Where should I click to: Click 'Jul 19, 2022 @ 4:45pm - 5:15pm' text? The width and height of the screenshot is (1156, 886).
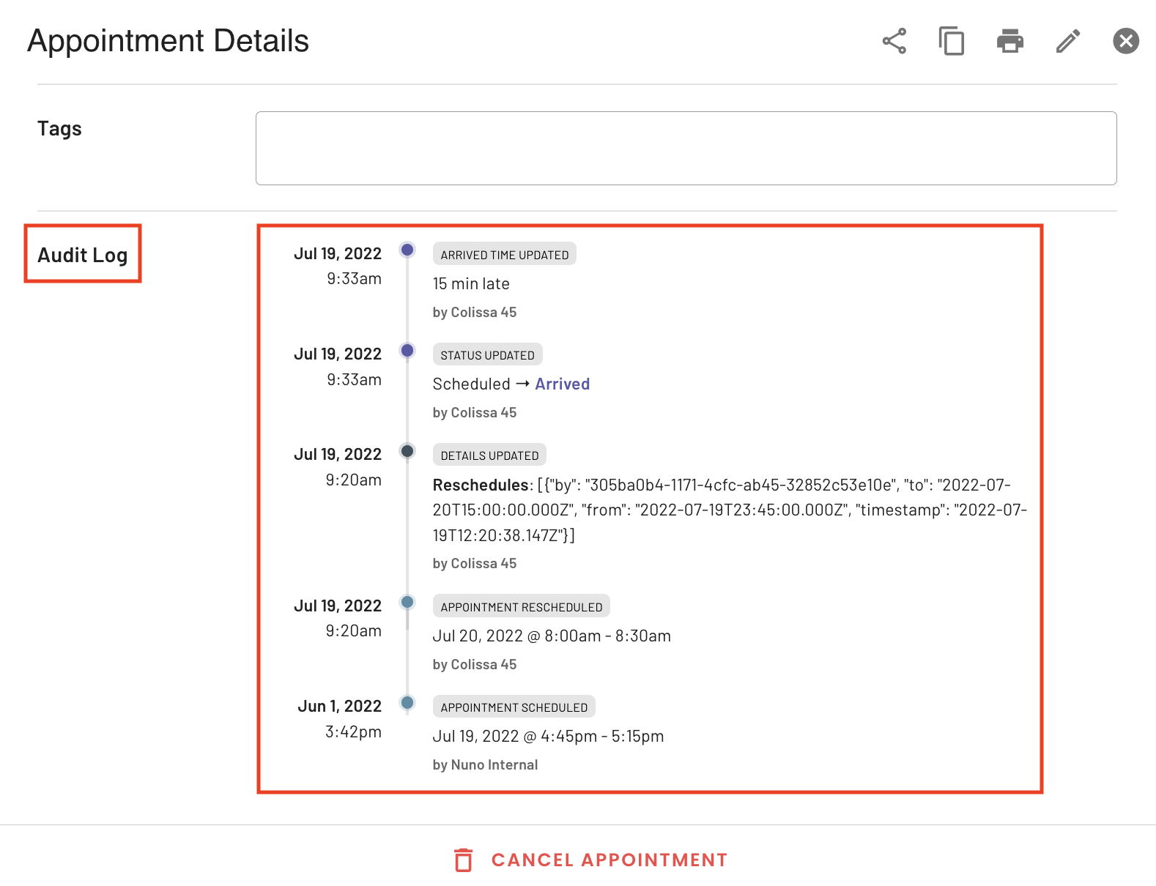tap(549, 736)
